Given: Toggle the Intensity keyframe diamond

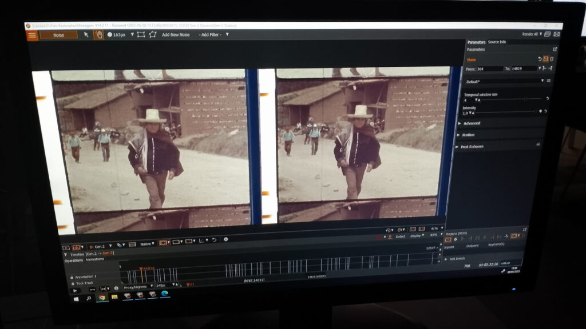Looking at the screenshot, I should coord(540,111).
